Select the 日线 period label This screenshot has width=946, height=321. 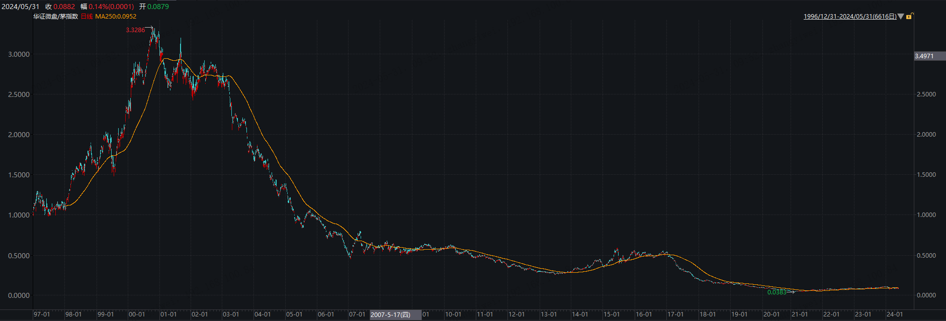click(87, 17)
